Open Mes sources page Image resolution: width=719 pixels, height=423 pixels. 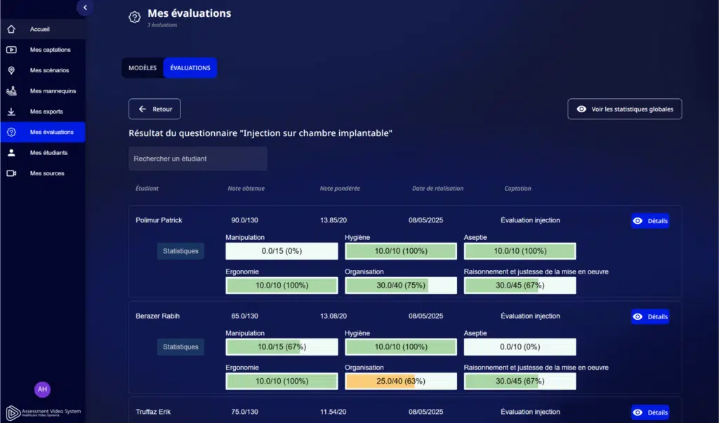(47, 173)
